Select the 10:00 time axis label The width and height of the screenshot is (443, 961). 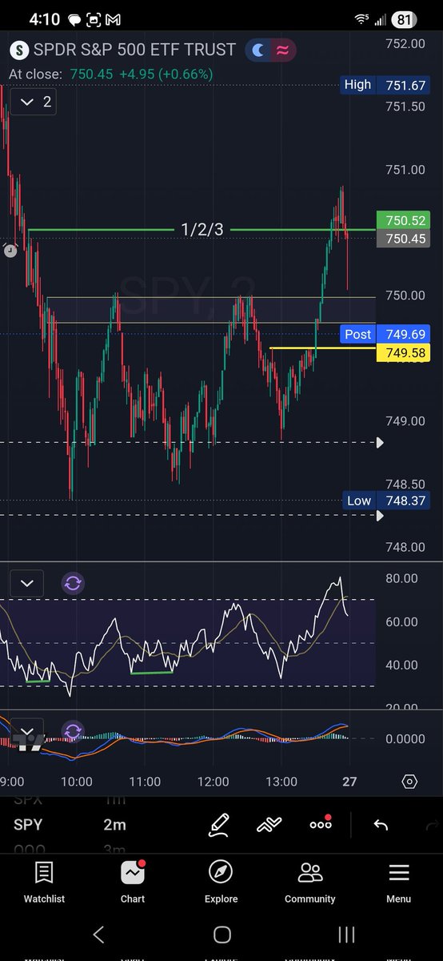click(x=76, y=782)
